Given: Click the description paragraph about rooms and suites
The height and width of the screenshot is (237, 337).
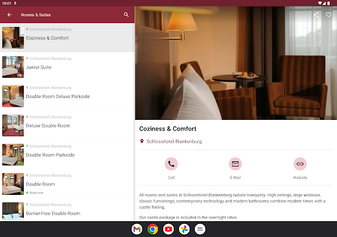Looking at the screenshot, I should pyautogui.click(x=232, y=201).
